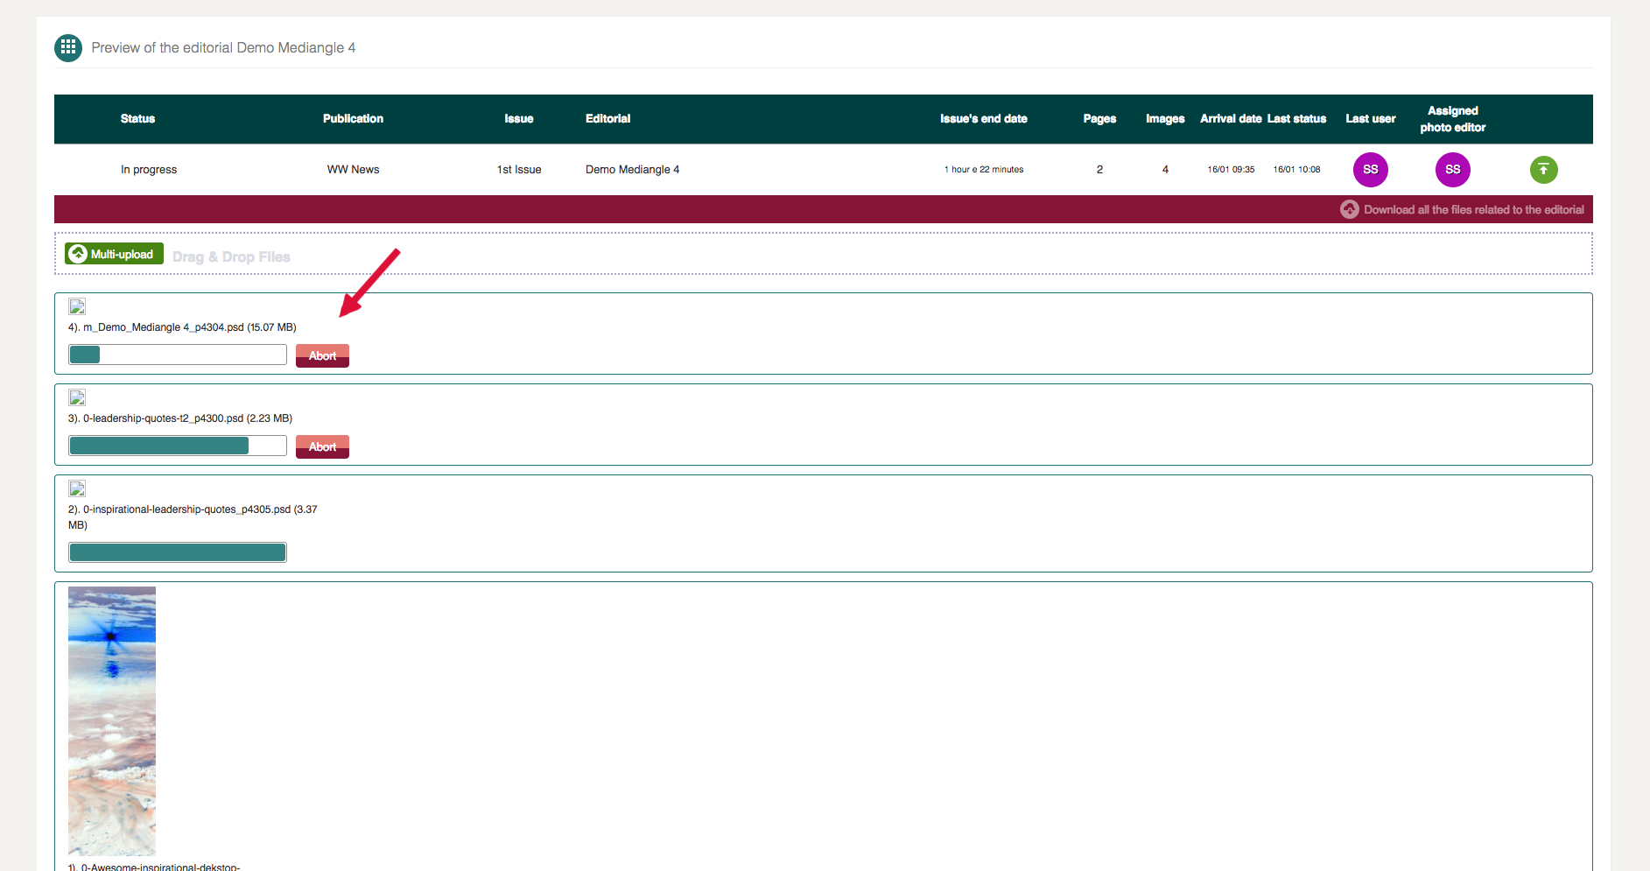The image size is (1650, 871).
Task: Select the WW News publication cell
Action: point(353,170)
